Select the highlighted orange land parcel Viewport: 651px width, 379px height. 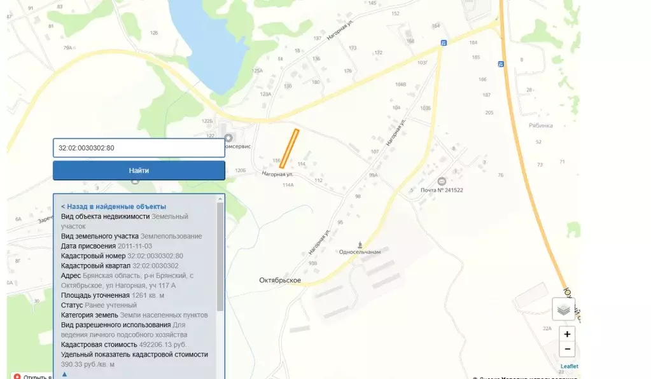[x=289, y=148]
